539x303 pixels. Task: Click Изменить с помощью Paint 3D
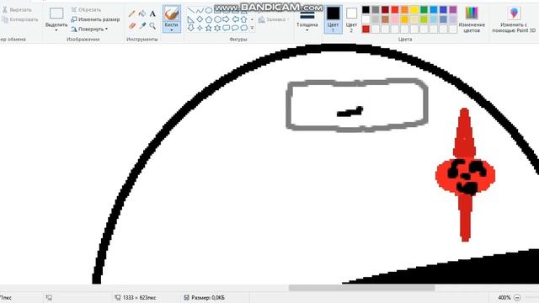point(514,19)
